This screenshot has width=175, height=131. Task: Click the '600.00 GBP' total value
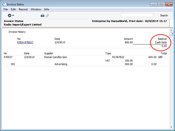pyautogui.click(x=155, y=57)
